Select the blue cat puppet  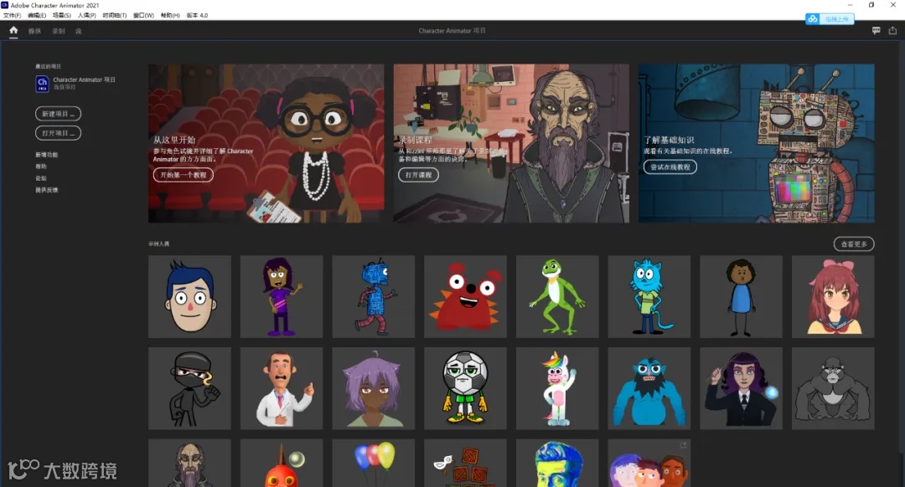(649, 296)
